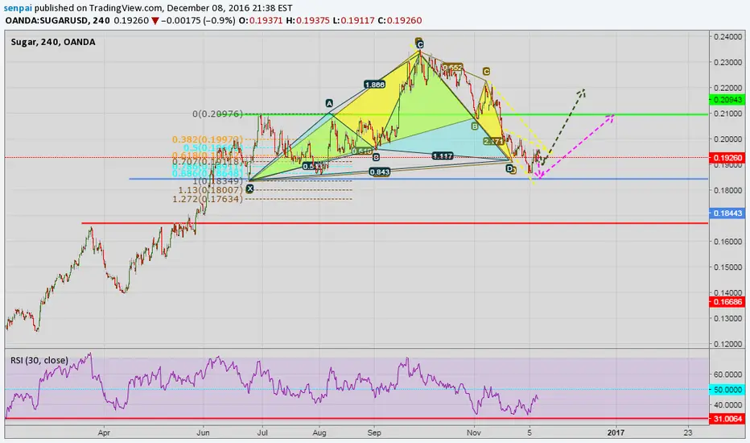Select the dark C point label at chart peak
This screenshot has width=750, height=443.
coord(419,45)
